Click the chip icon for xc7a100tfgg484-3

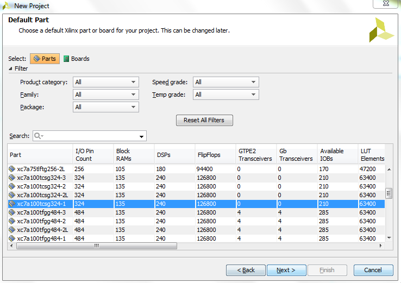point(12,212)
